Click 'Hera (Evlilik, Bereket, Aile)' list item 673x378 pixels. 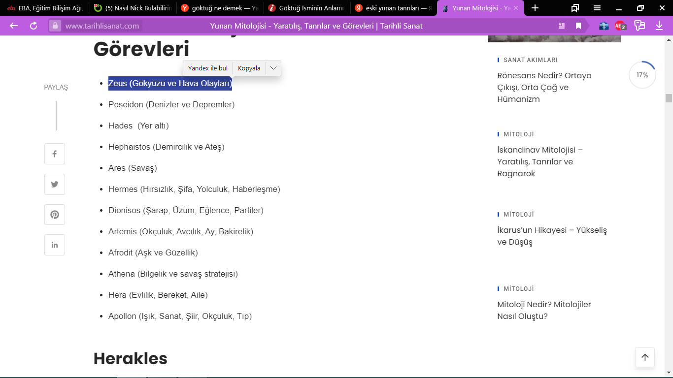[158, 295]
